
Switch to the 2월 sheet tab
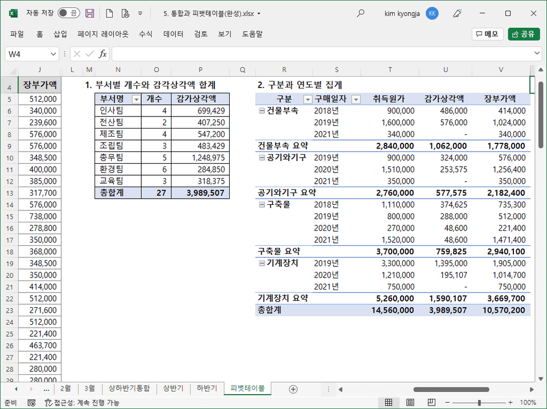point(66,388)
